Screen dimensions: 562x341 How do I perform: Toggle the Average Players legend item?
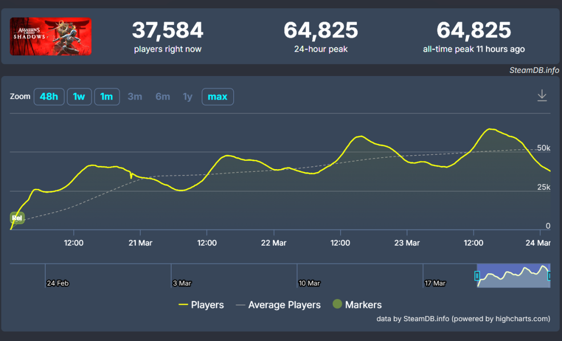[x=278, y=305]
